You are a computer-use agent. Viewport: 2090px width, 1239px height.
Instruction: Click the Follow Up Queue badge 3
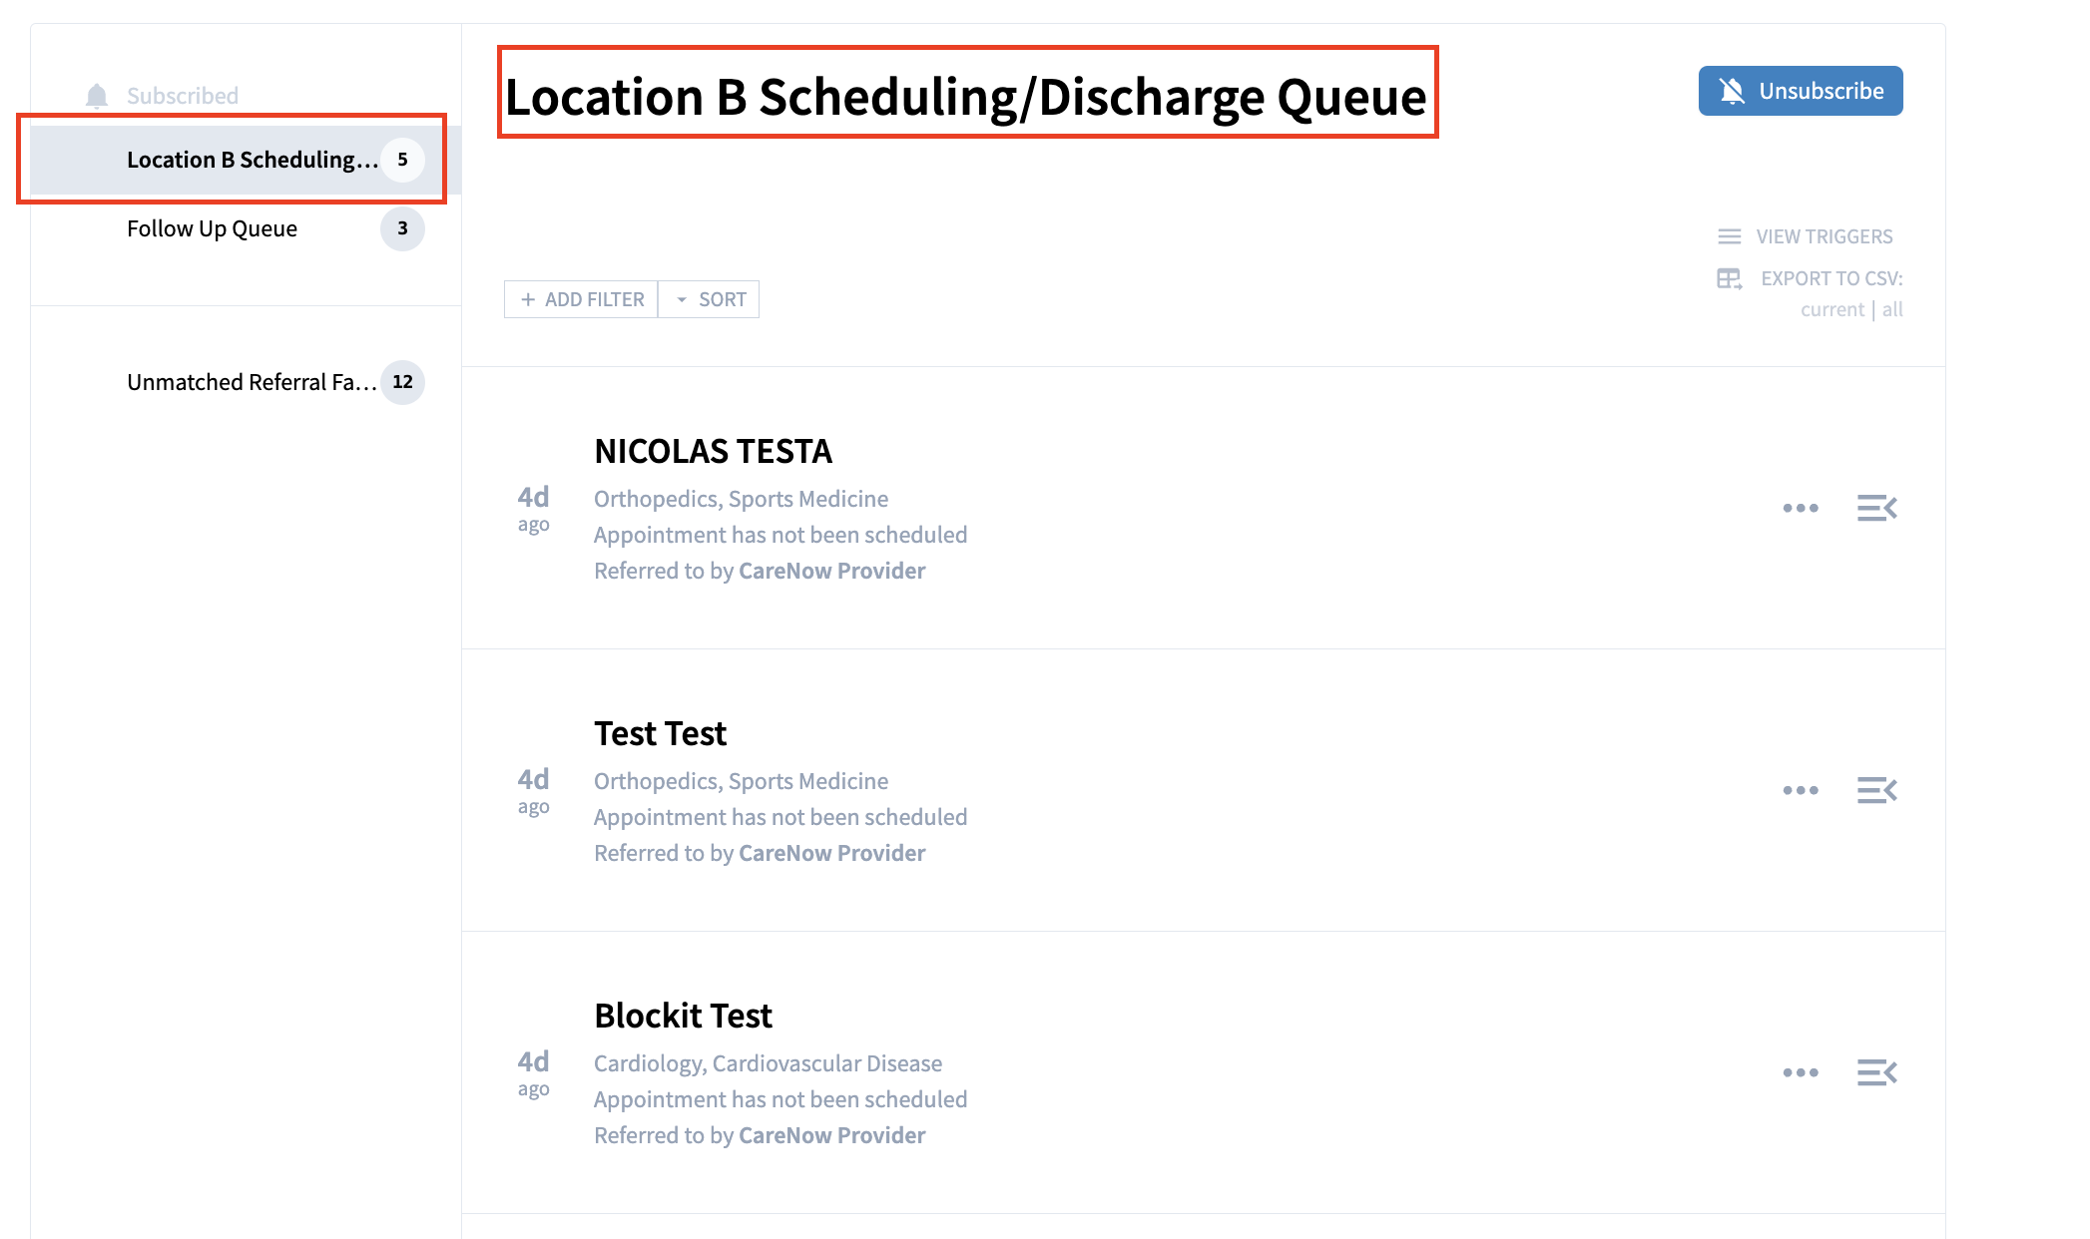pos(402,228)
